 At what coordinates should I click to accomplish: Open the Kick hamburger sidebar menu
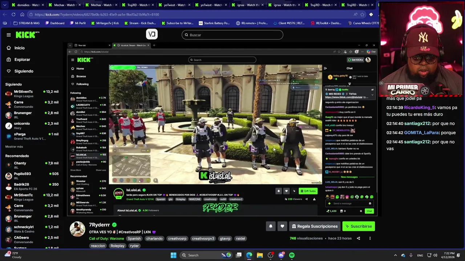(x=9, y=35)
